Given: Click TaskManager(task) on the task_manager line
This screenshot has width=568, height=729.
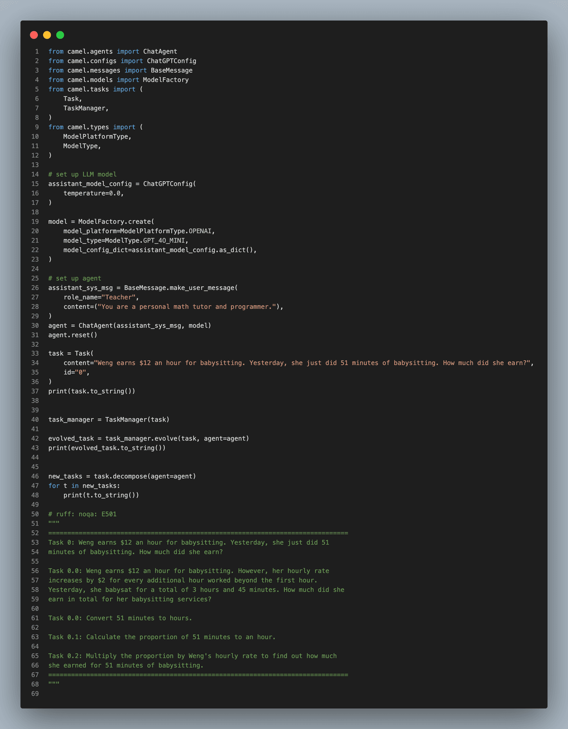Looking at the screenshot, I should [137, 420].
